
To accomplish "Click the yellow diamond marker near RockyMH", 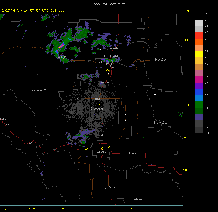I will click(x=63, y=51).
